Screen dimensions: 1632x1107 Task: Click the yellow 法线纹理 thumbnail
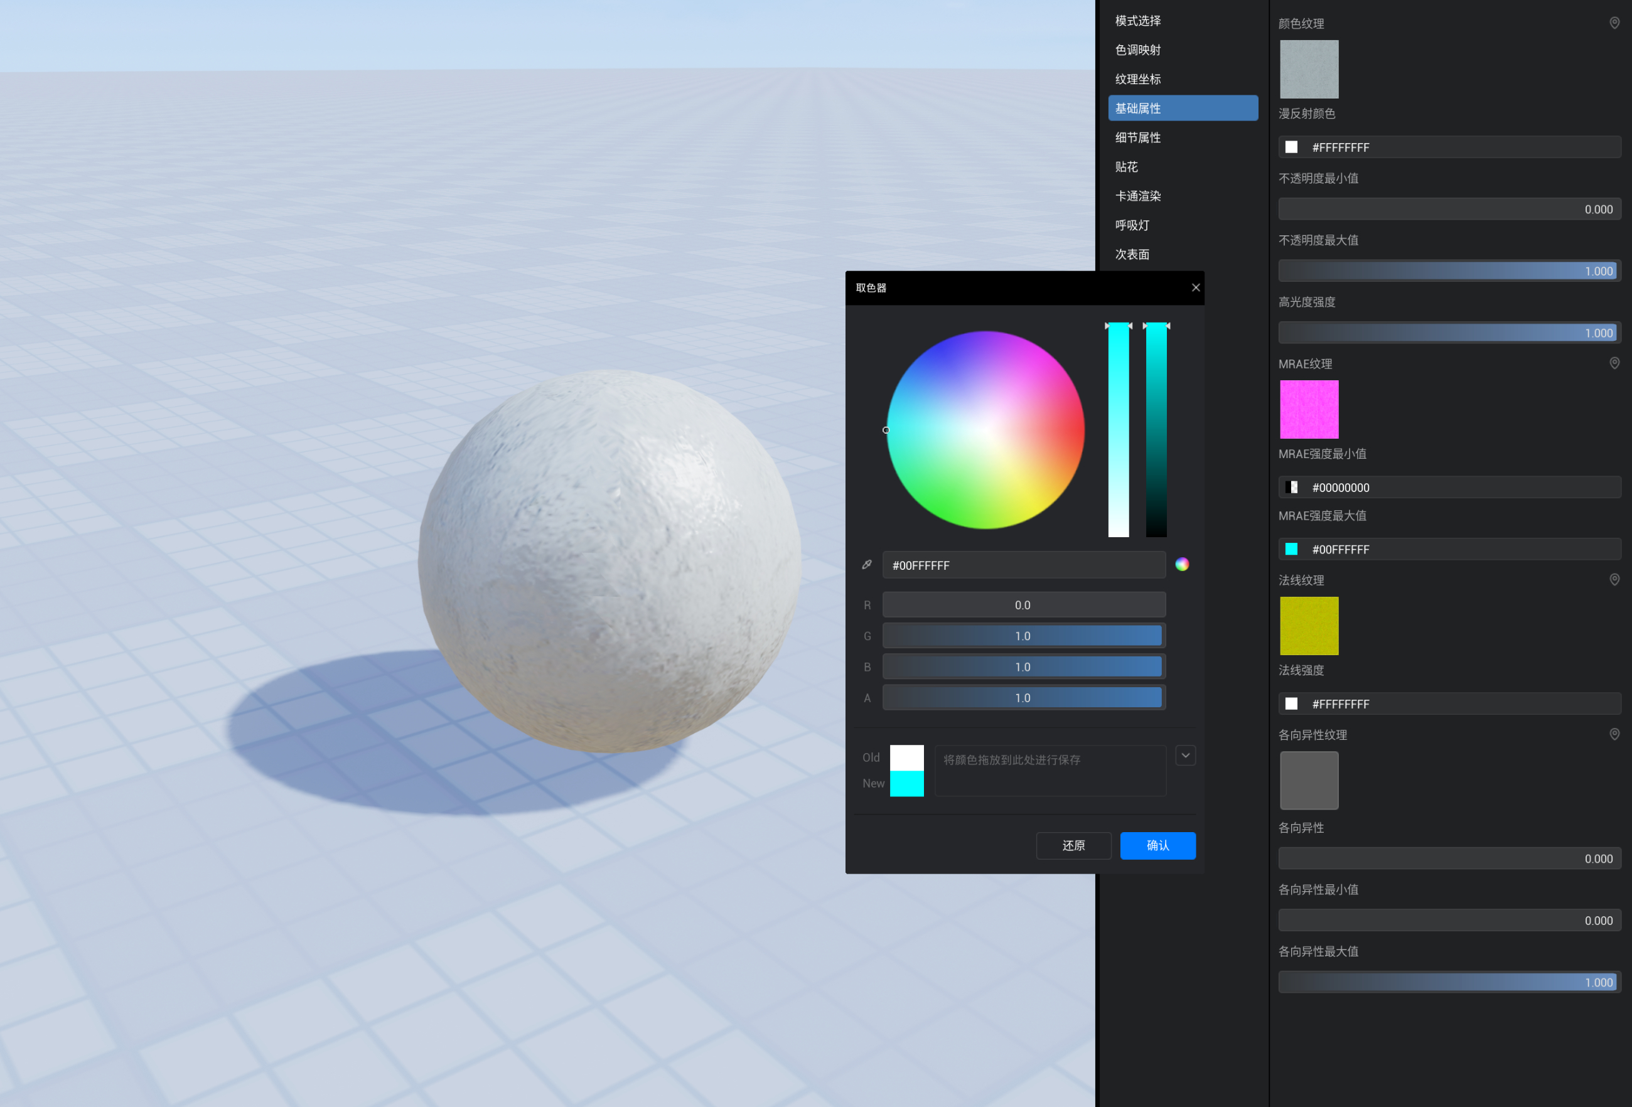(x=1309, y=626)
